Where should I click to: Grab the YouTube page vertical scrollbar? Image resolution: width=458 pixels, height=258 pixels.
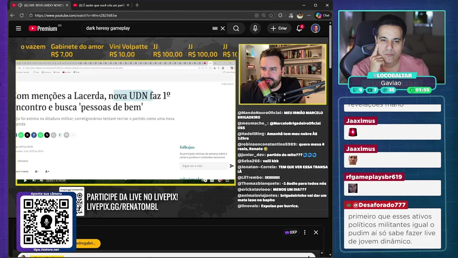click(330, 47)
